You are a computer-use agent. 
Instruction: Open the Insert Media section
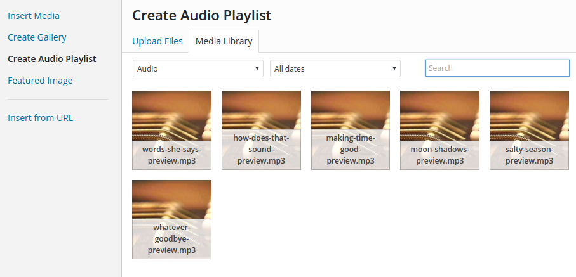(34, 16)
